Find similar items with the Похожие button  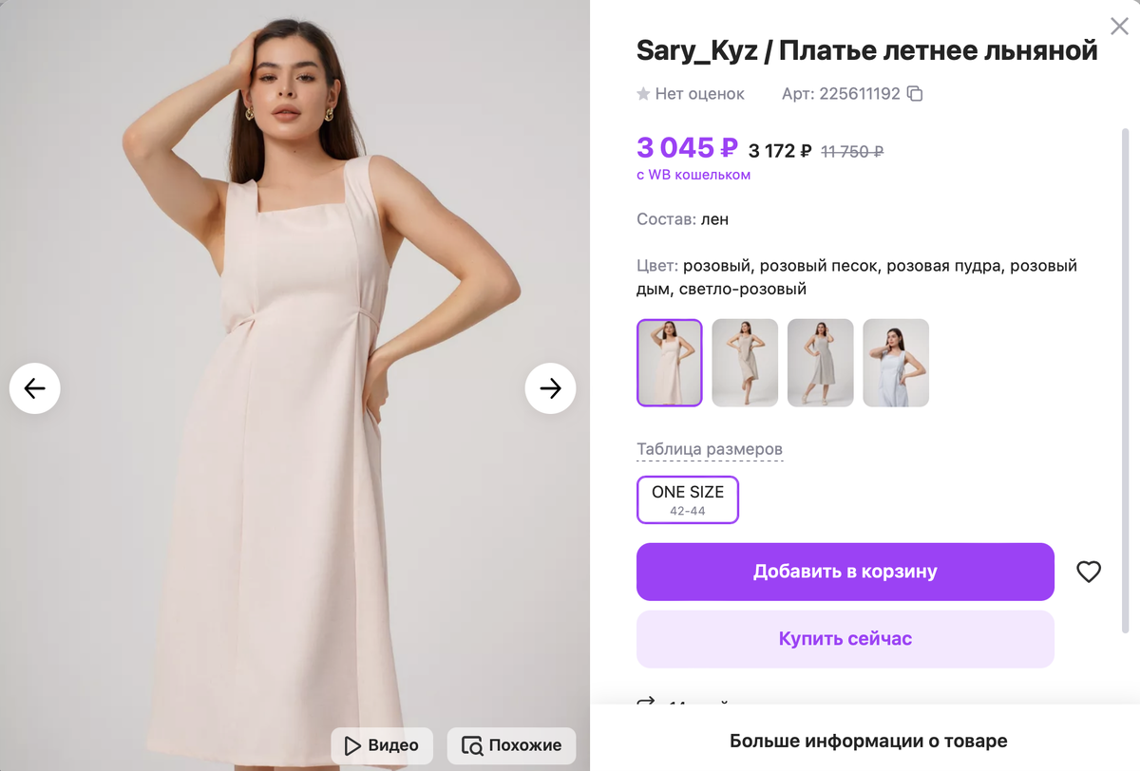[x=512, y=745]
